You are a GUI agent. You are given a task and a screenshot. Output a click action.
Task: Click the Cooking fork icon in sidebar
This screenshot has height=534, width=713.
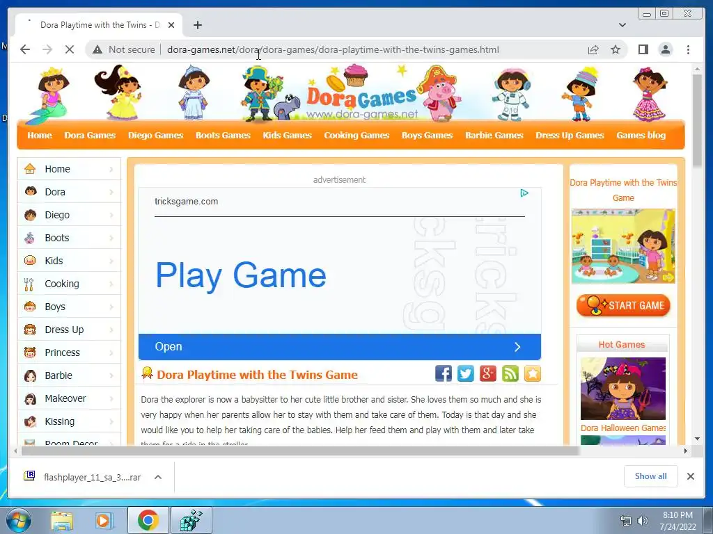29,284
